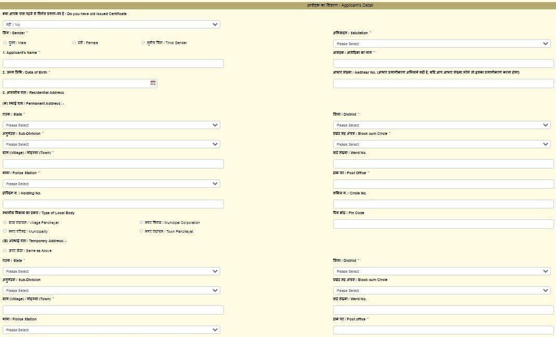Focus the Permanent Address Ward No. field
The width and height of the screenshot is (556, 337).
[443, 164]
